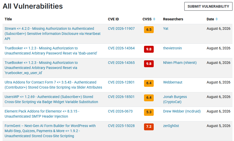Screen dimensions: 234x141
Task: Sort table by CVSS score arrows
Action: [154, 19]
